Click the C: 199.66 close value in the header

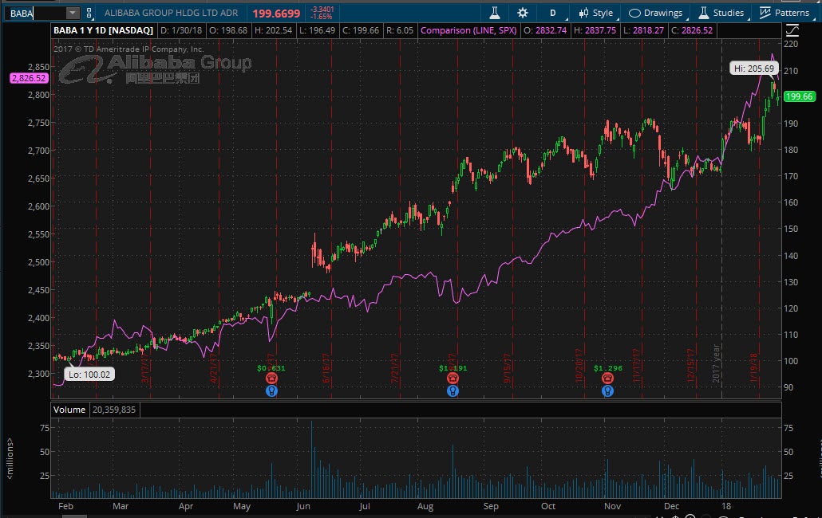tap(361, 30)
